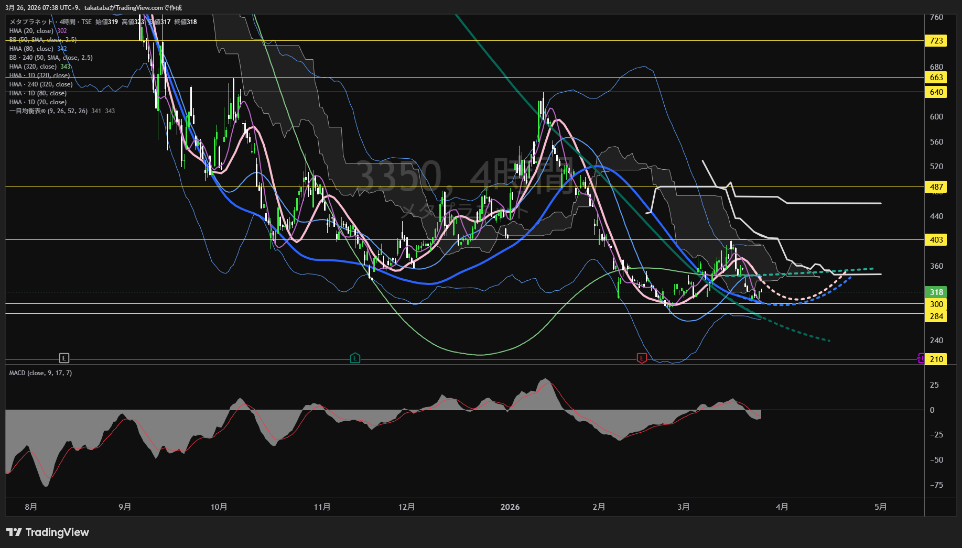
Task: Click the 2026 label on time axis
Action: (x=510, y=507)
